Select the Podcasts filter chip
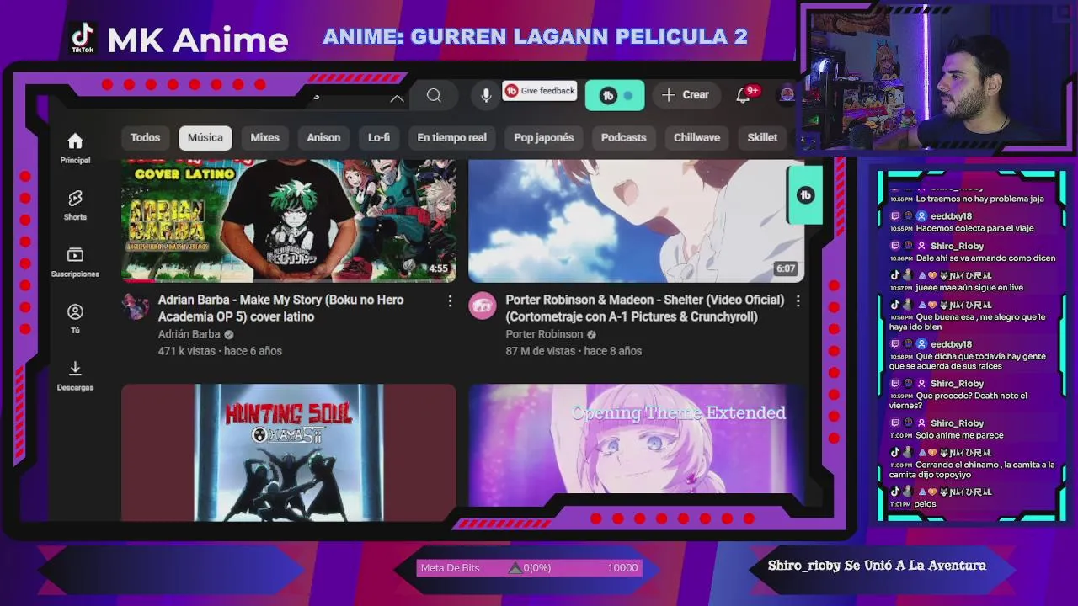Screen dimensions: 1078x606 coord(623,138)
